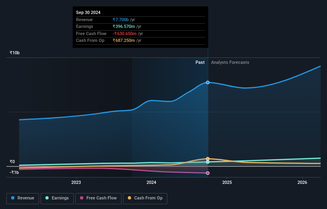Click the teal Earnings data point marker
The image size is (327, 209).
pos(208,162)
